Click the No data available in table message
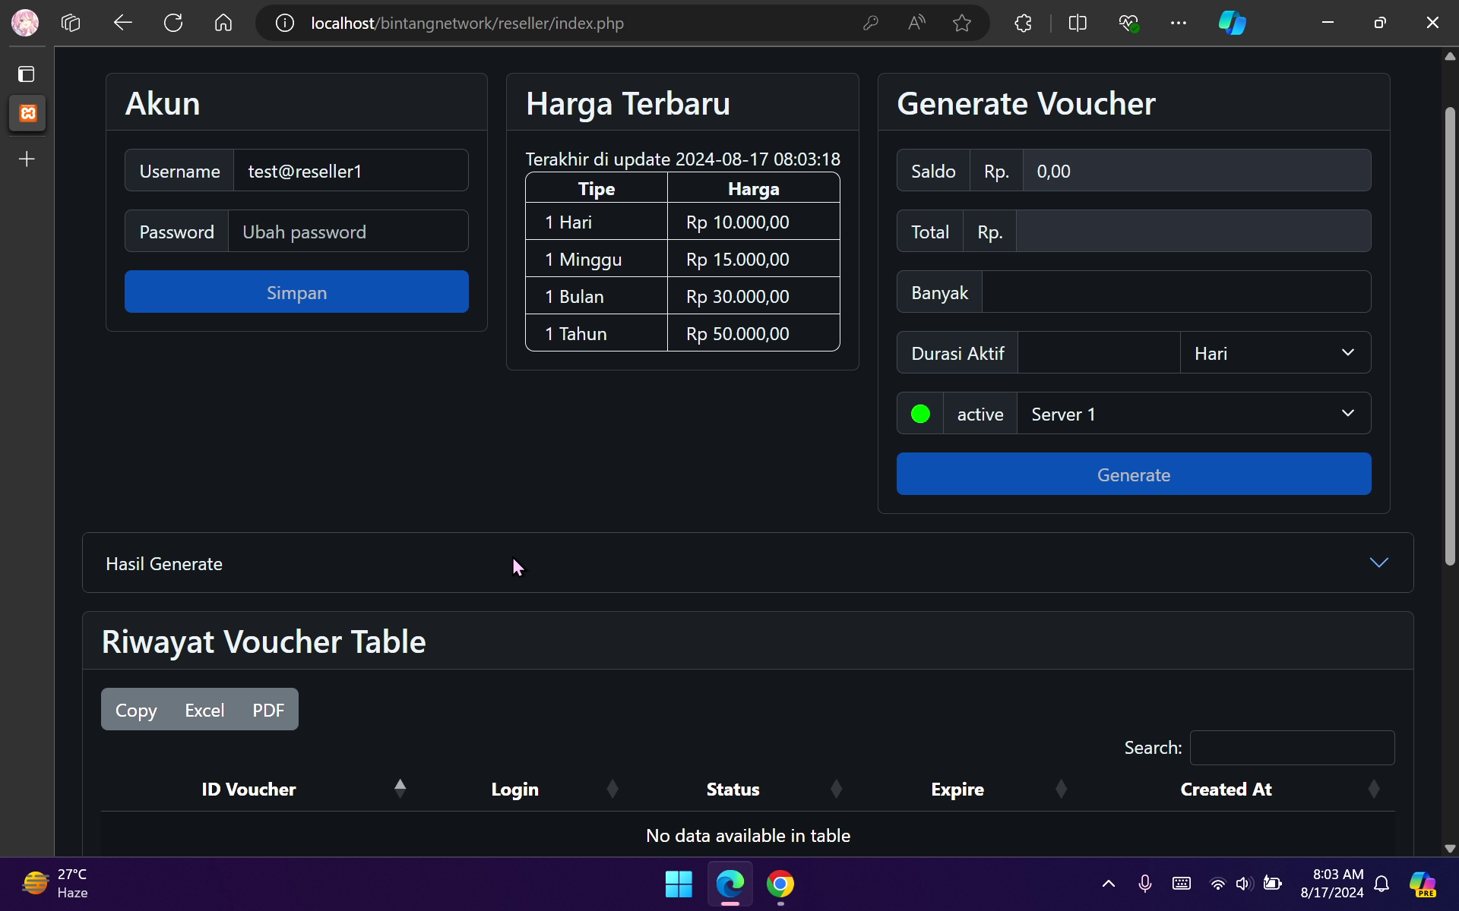 click(x=748, y=835)
